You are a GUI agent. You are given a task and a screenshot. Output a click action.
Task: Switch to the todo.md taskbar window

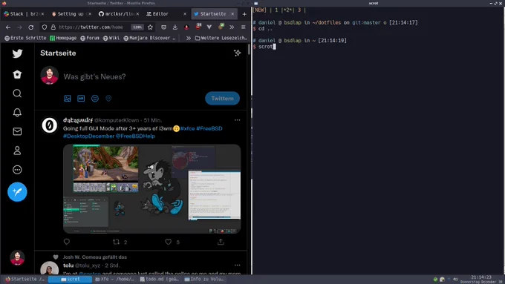pos(160,279)
